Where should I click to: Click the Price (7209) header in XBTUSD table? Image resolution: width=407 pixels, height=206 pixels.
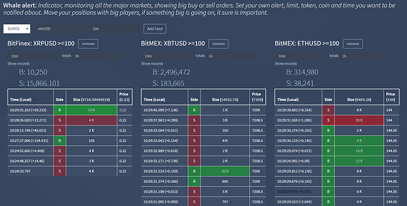257,97
